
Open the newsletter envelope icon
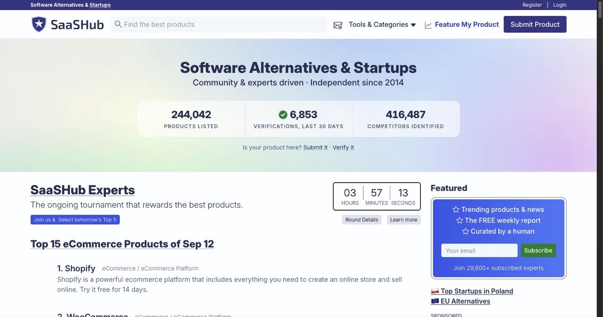pos(338,25)
